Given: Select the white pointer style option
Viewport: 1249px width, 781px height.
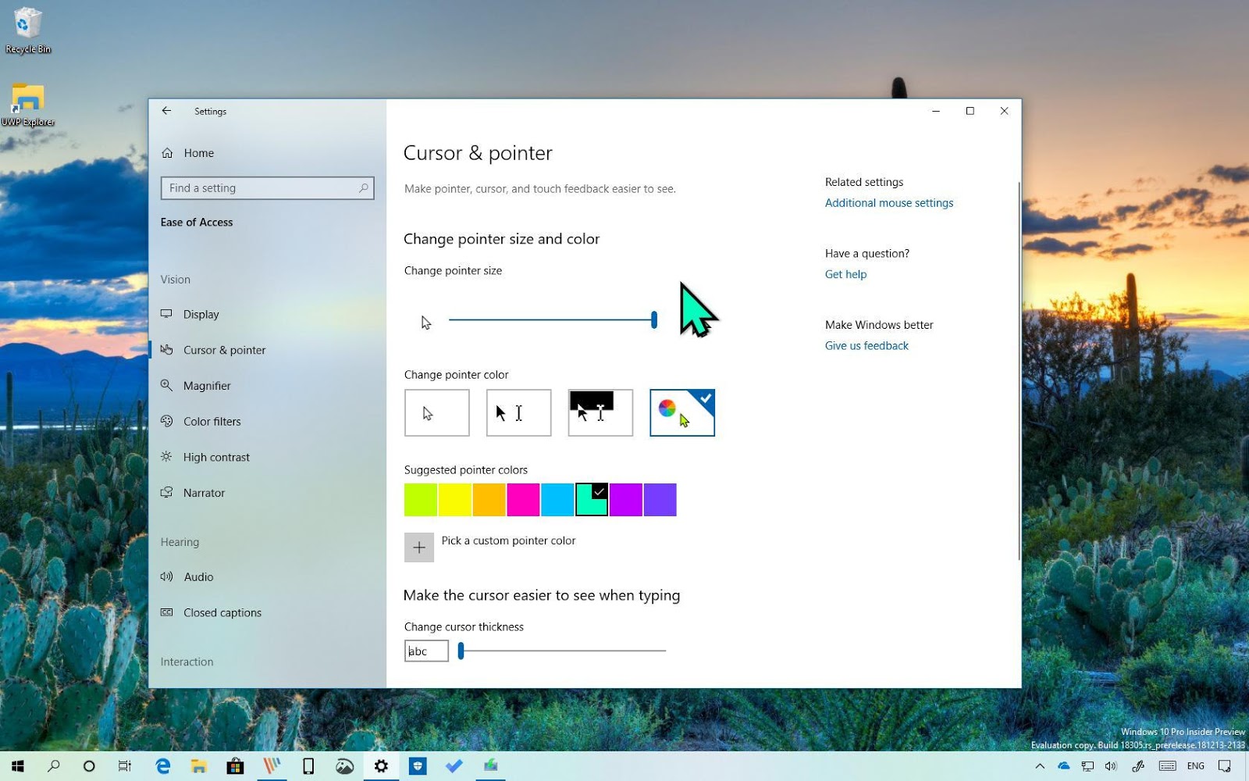Looking at the screenshot, I should pyautogui.click(x=436, y=412).
